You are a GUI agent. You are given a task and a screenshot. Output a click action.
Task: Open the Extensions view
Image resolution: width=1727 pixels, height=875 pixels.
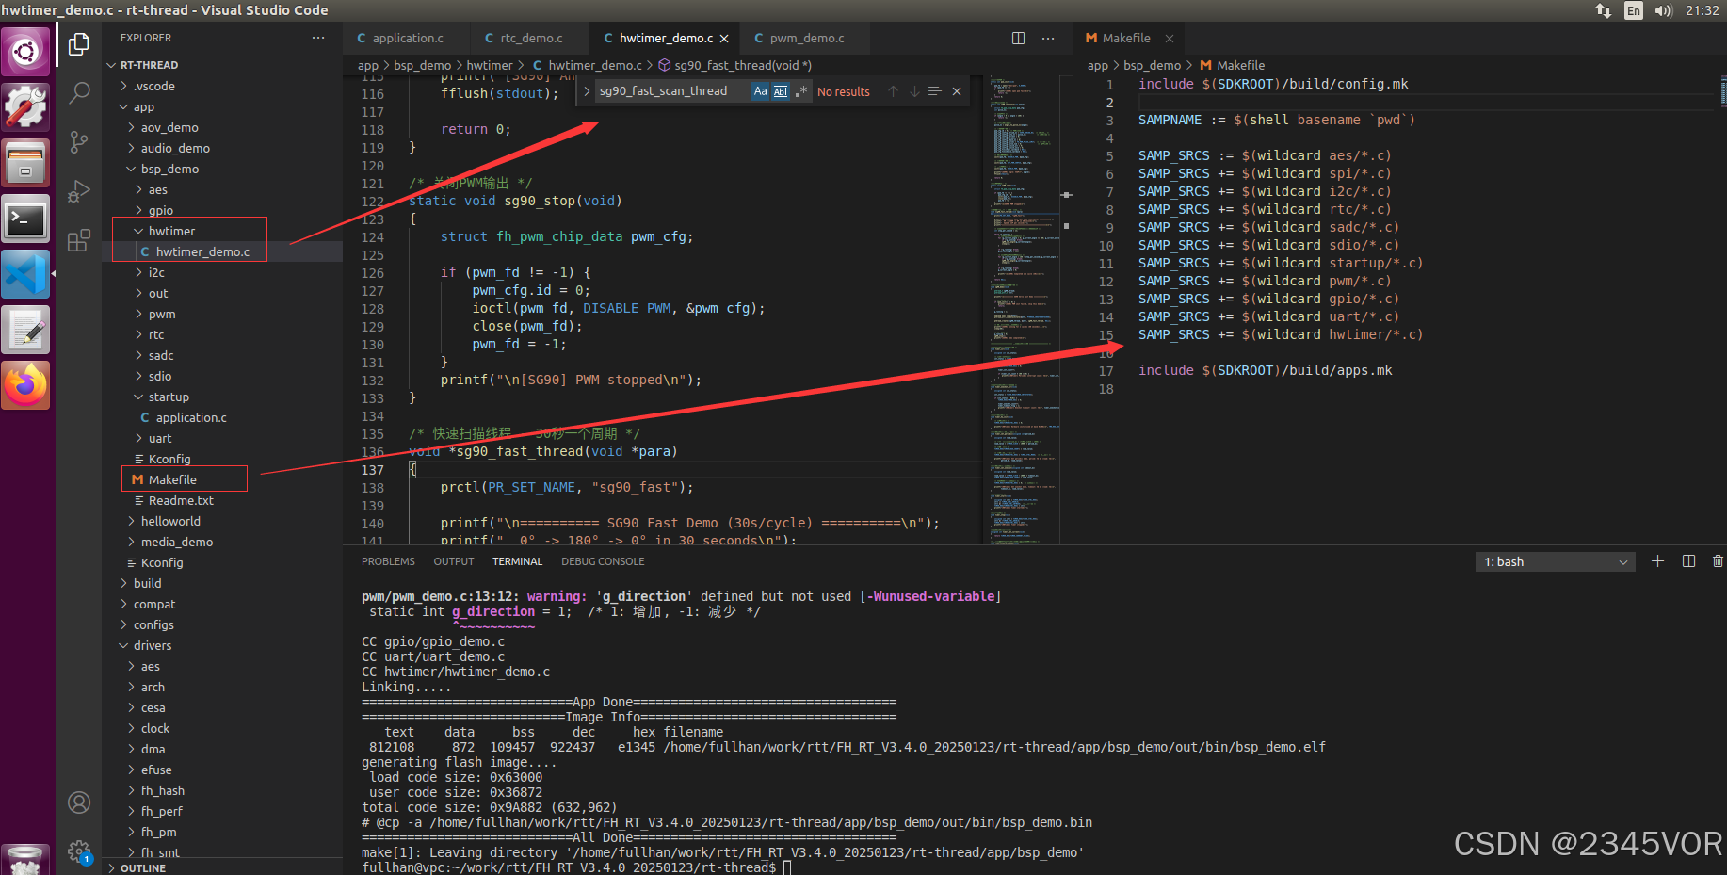tap(79, 240)
